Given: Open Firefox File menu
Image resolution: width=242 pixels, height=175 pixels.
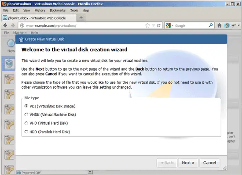Looking at the screenshot, I should (6, 10).
